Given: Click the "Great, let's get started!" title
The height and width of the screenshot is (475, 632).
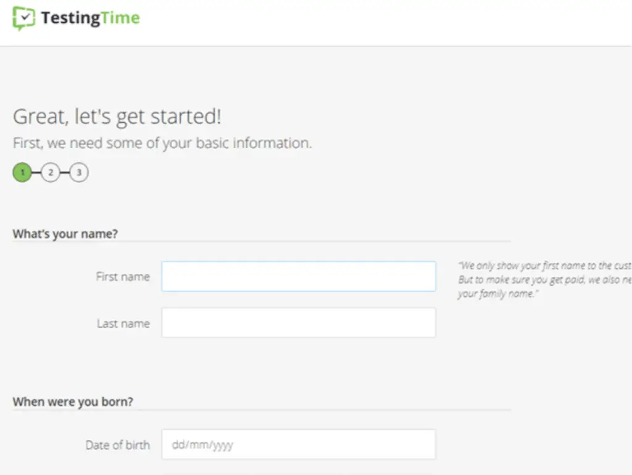Looking at the screenshot, I should [117, 117].
